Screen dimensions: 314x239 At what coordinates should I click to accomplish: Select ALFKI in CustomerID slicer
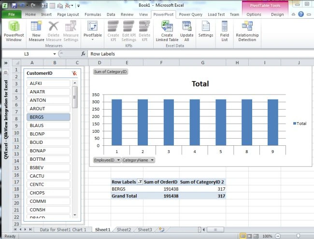pyautogui.click(x=48, y=83)
